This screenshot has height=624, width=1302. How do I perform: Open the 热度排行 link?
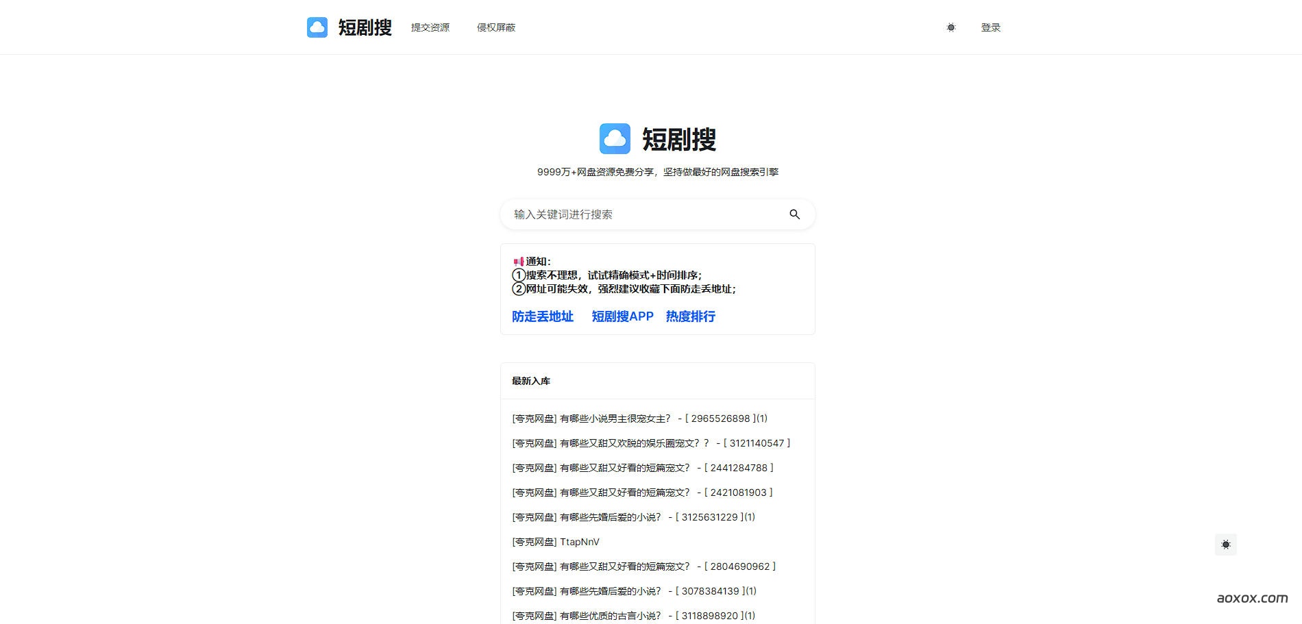[x=690, y=316]
